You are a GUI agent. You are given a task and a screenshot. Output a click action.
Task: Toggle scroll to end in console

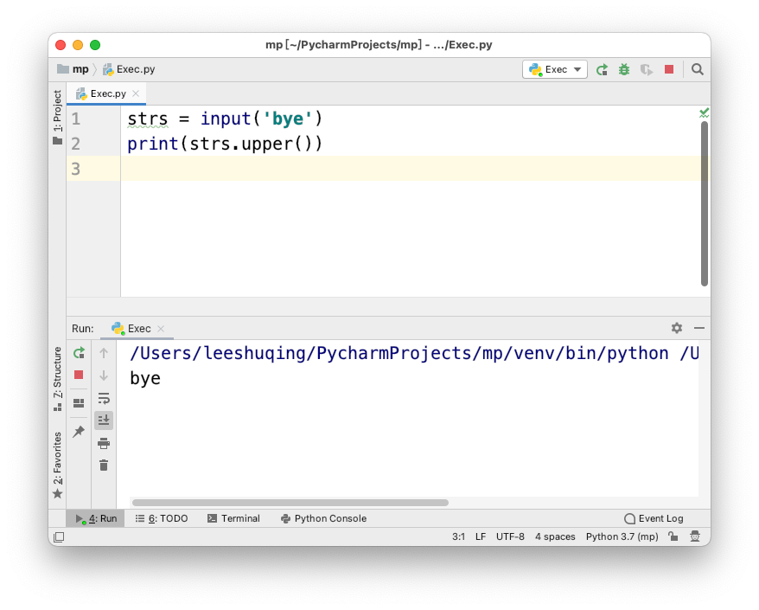point(104,420)
